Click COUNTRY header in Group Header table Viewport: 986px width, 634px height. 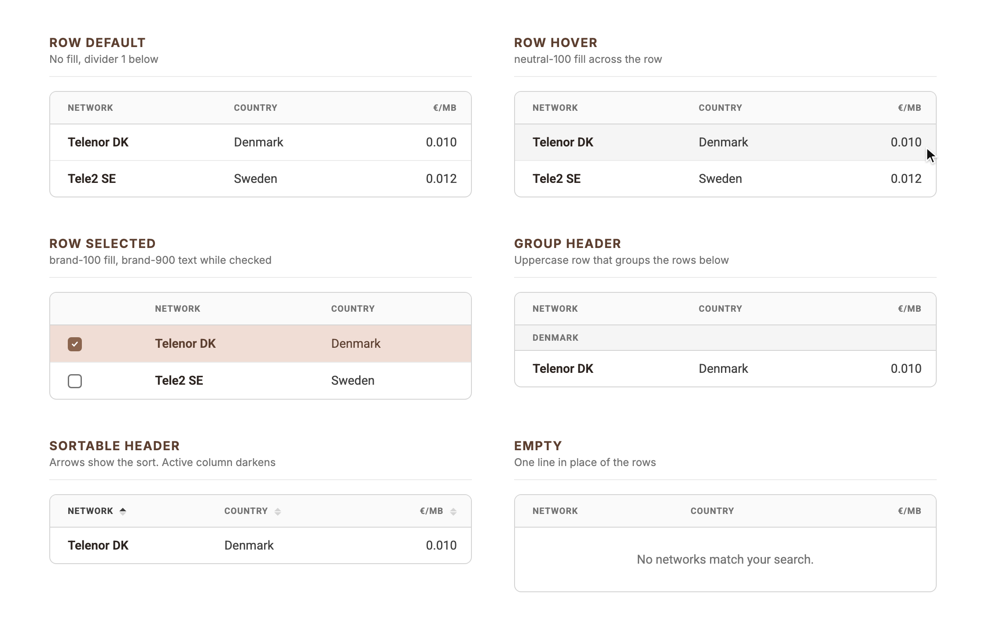[x=720, y=309]
